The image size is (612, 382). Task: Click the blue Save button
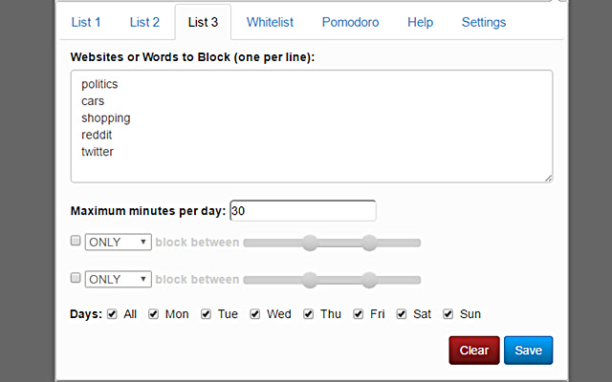(x=528, y=350)
